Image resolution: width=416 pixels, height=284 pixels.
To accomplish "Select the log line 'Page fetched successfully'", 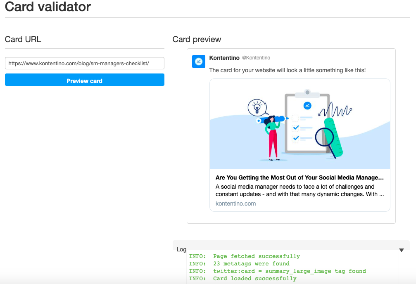I will (x=244, y=256).
